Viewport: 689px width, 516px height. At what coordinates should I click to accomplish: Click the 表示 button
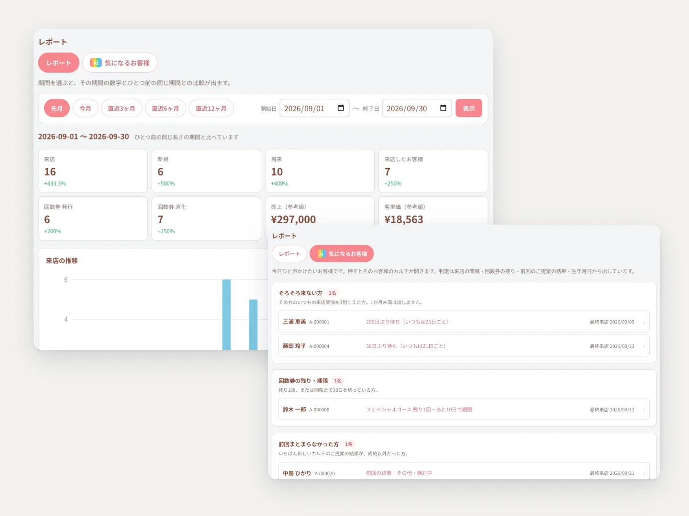(469, 108)
